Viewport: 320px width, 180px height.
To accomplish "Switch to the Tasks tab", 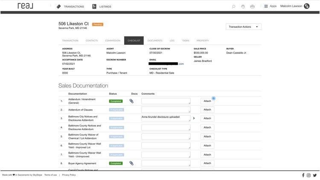I will 186,41.
